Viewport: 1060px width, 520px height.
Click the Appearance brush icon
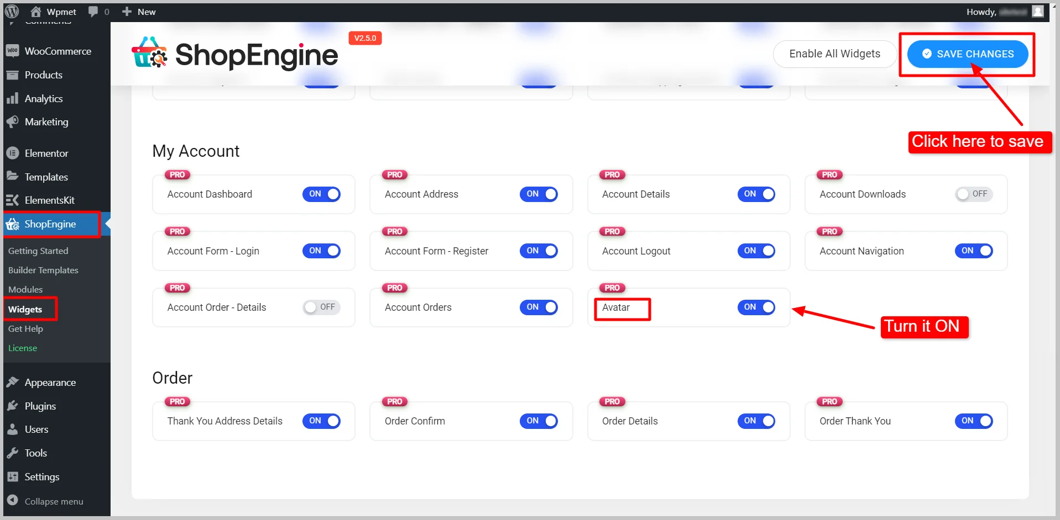click(x=13, y=382)
